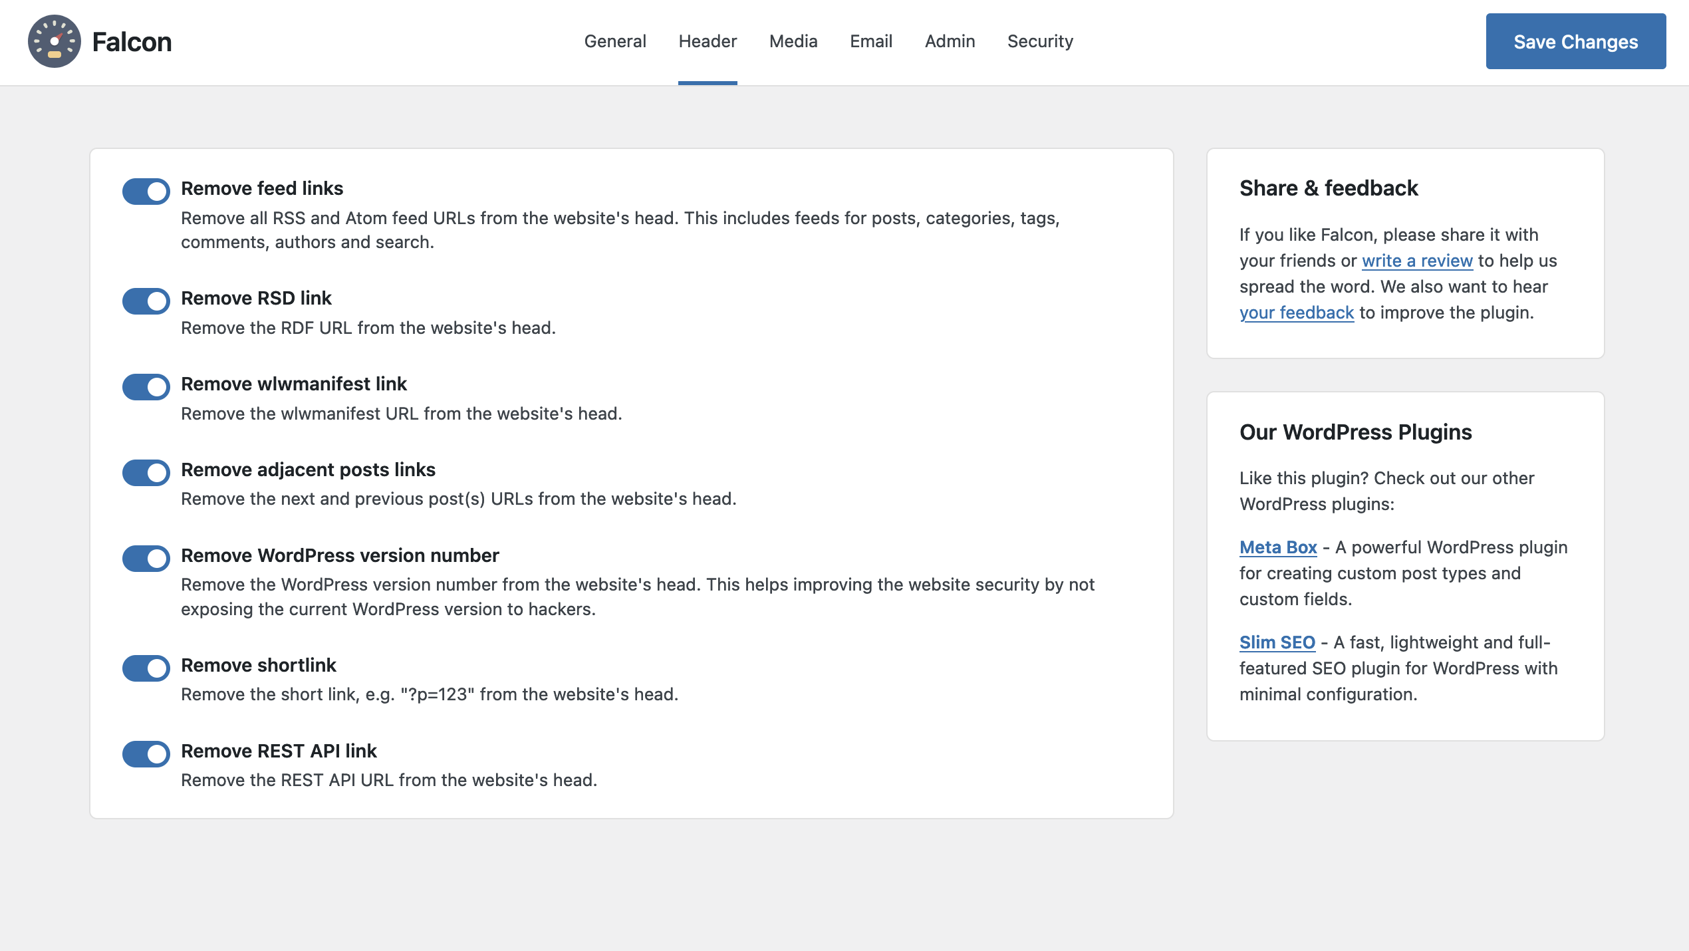Disable the Remove REST API link toggle
This screenshot has width=1689, height=951.
(146, 754)
